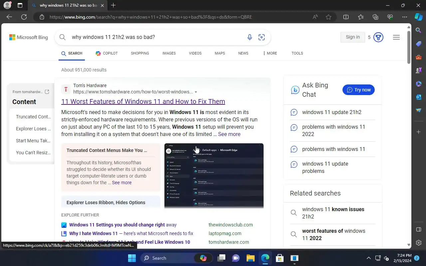Open the SHOPPING tab
The width and height of the screenshot is (426, 266).
click(140, 53)
